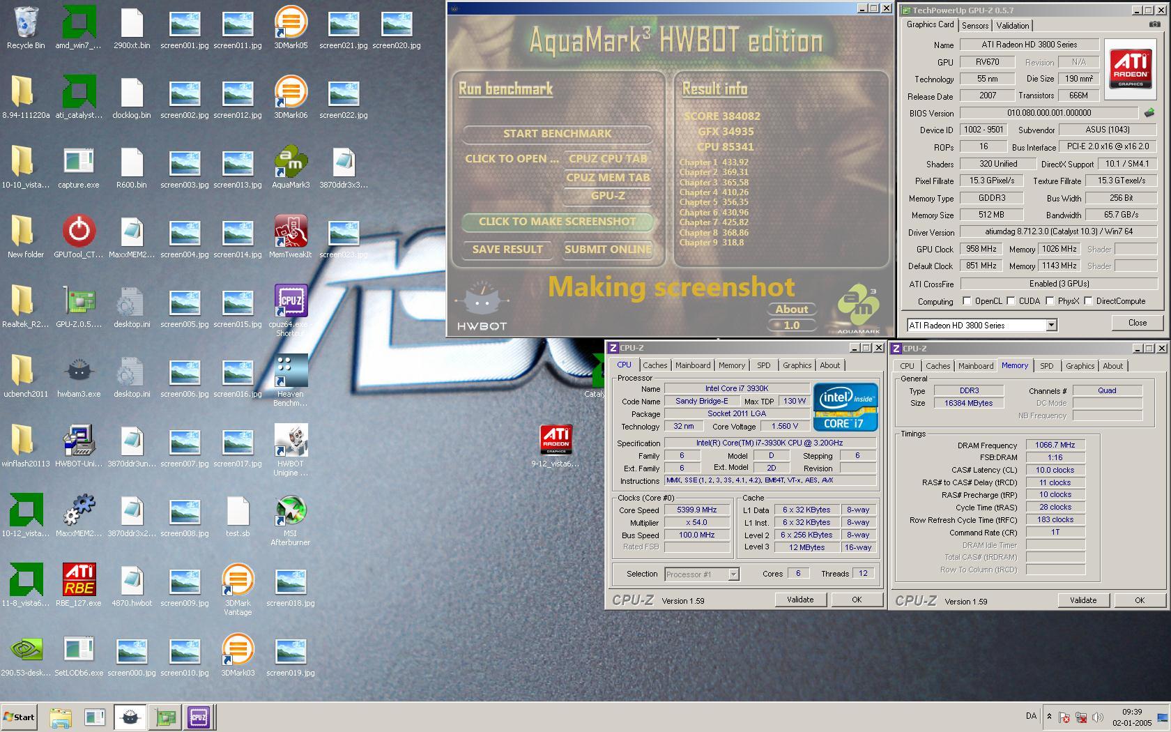
Task: Open the hwbam3.exe desktop icon
Action: 79,376
